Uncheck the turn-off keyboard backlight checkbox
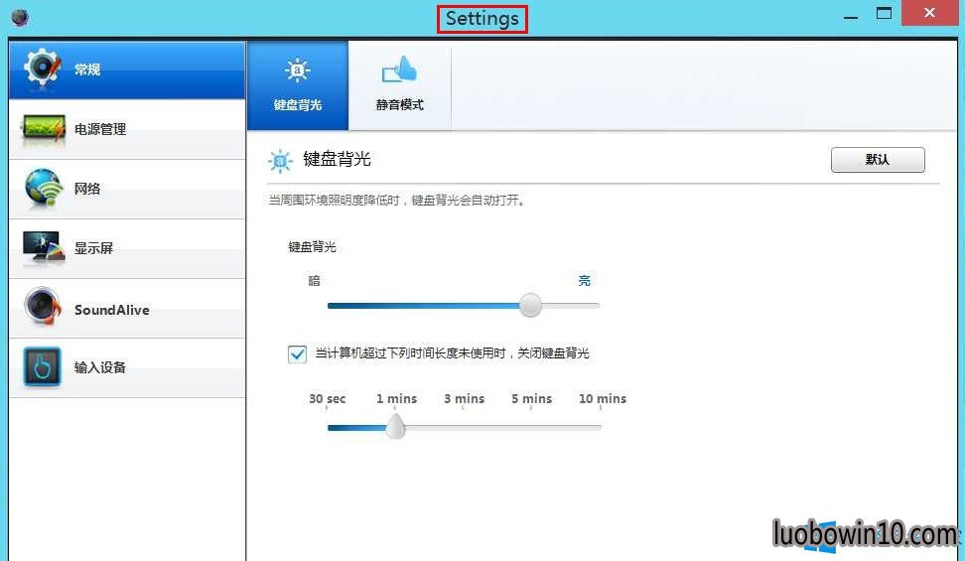The width and height of the screenshot is (965, 561). coord(297,354)
